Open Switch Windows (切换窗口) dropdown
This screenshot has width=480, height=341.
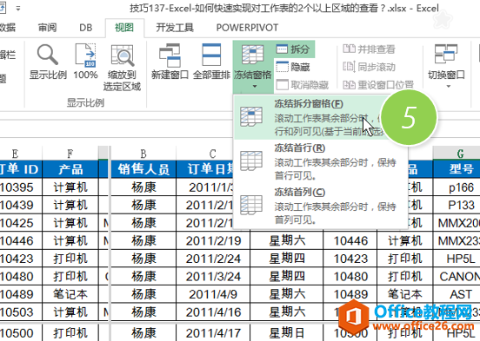pos(446,66)
